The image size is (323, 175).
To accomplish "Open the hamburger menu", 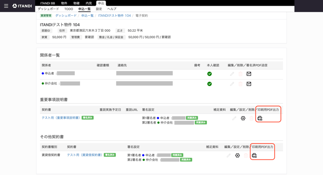I will pyautogui.click(x=6, y=6).
